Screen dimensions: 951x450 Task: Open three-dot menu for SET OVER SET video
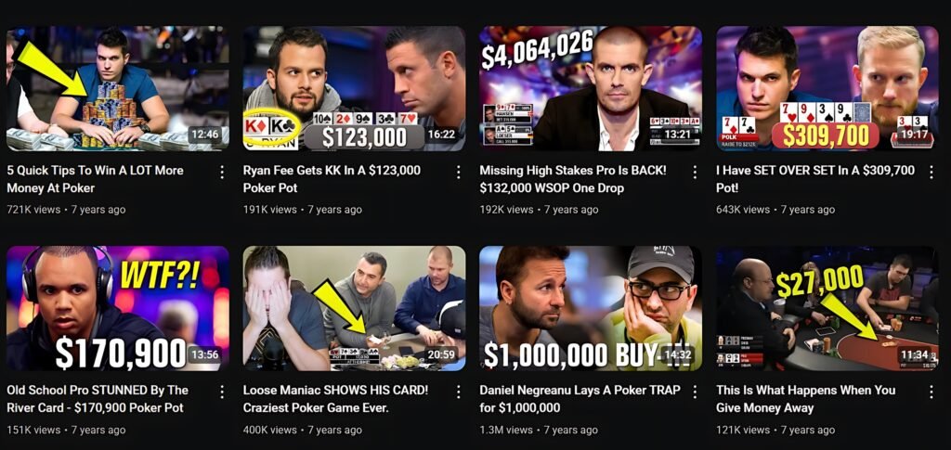coord(931,173)
